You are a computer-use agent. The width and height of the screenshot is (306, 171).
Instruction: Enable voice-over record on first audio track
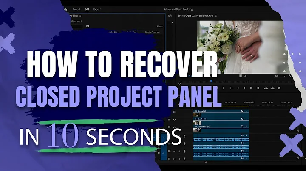[184, 136]
